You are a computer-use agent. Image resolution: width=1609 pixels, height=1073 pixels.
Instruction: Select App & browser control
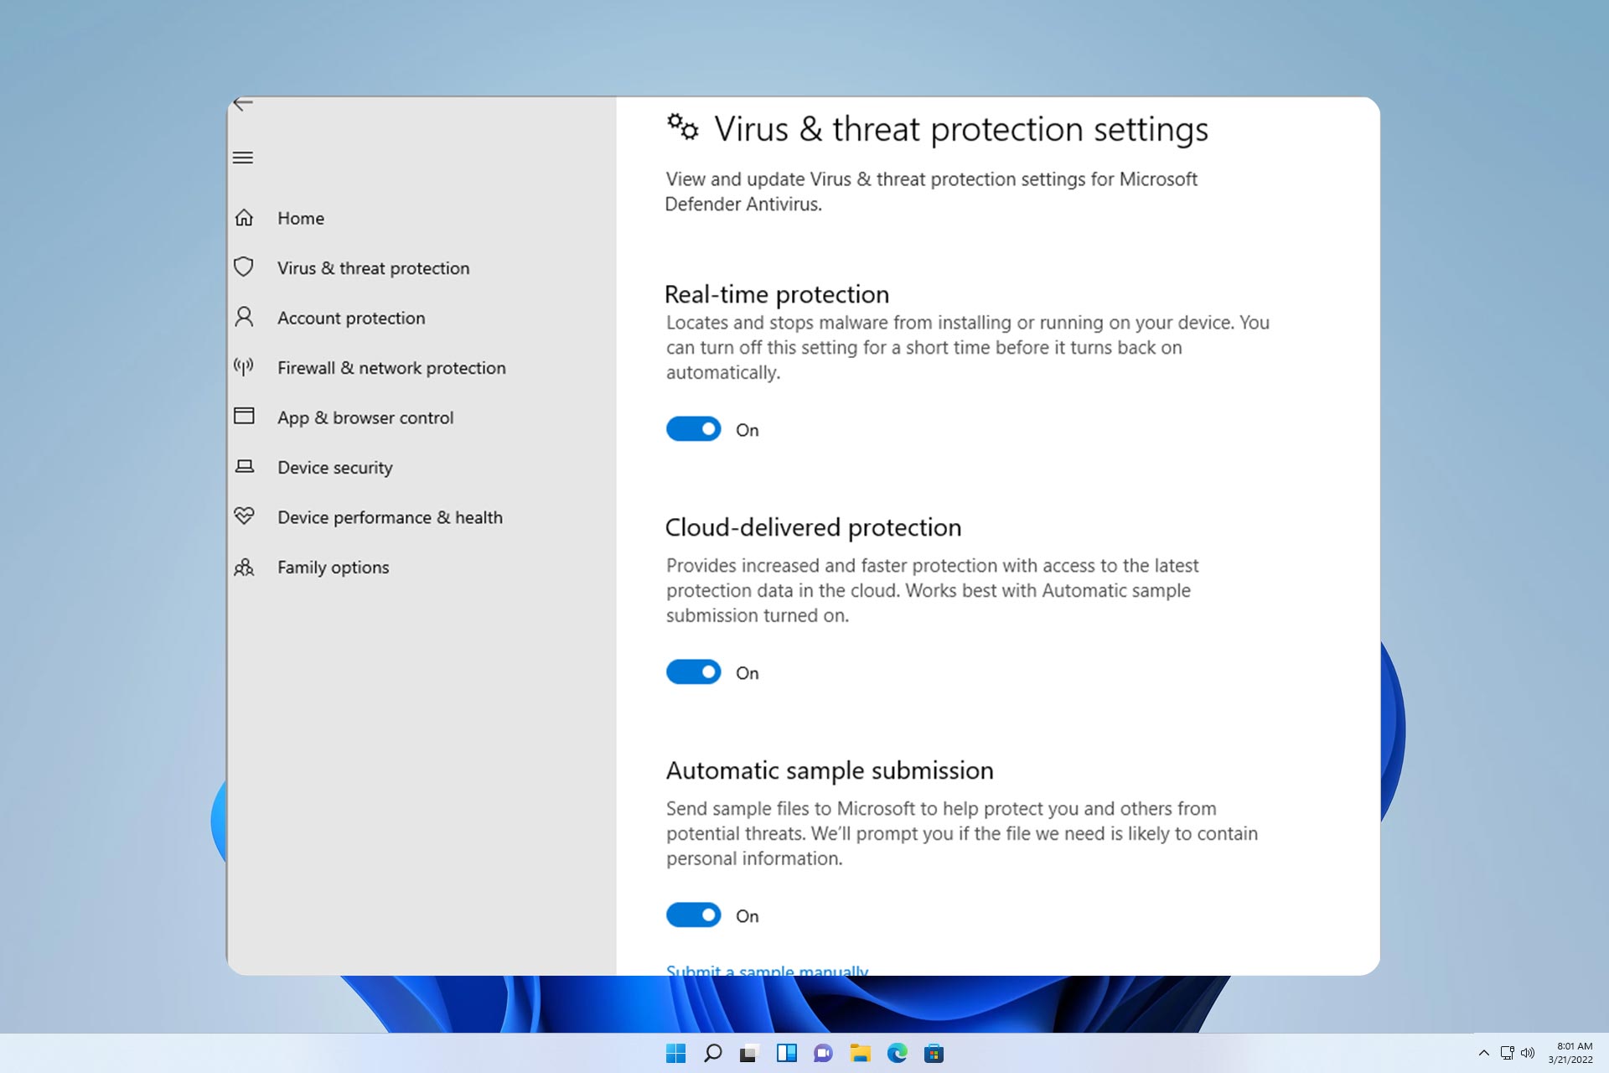365,417
